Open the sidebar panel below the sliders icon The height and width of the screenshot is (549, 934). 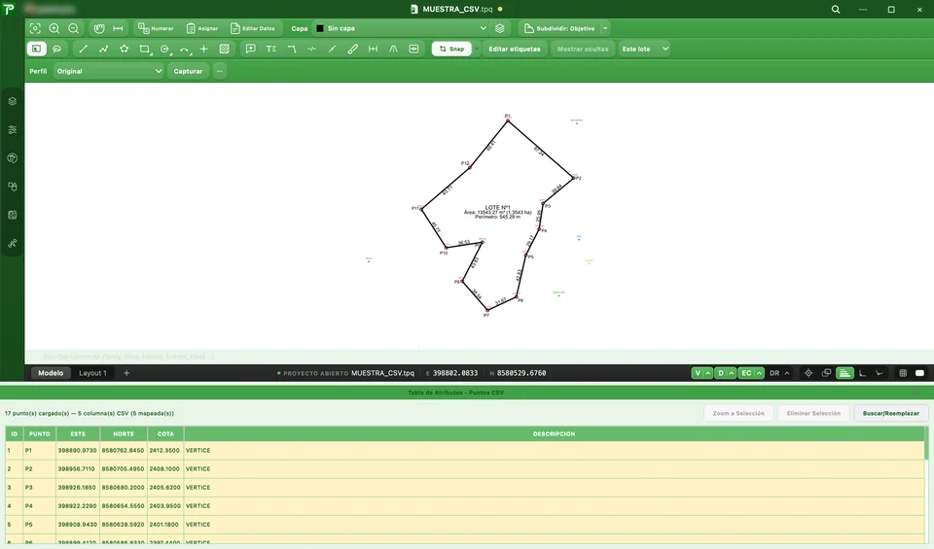[x=12, y=158]
